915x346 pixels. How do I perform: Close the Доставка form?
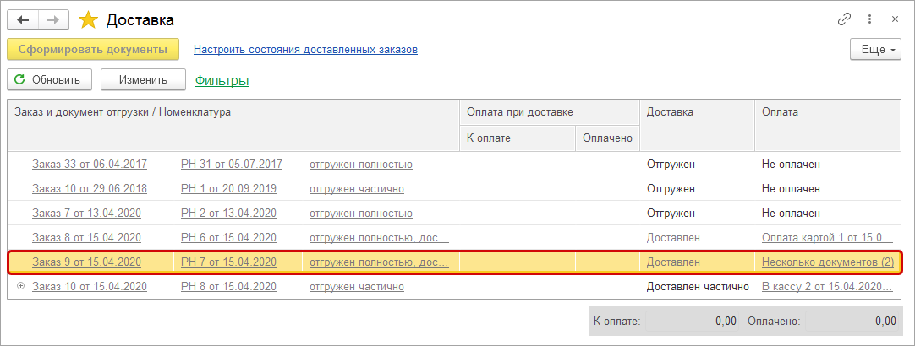(895, 19)
